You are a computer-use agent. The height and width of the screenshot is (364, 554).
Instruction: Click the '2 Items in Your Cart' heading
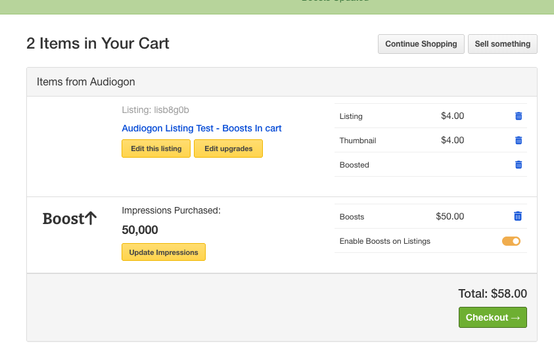98,43
